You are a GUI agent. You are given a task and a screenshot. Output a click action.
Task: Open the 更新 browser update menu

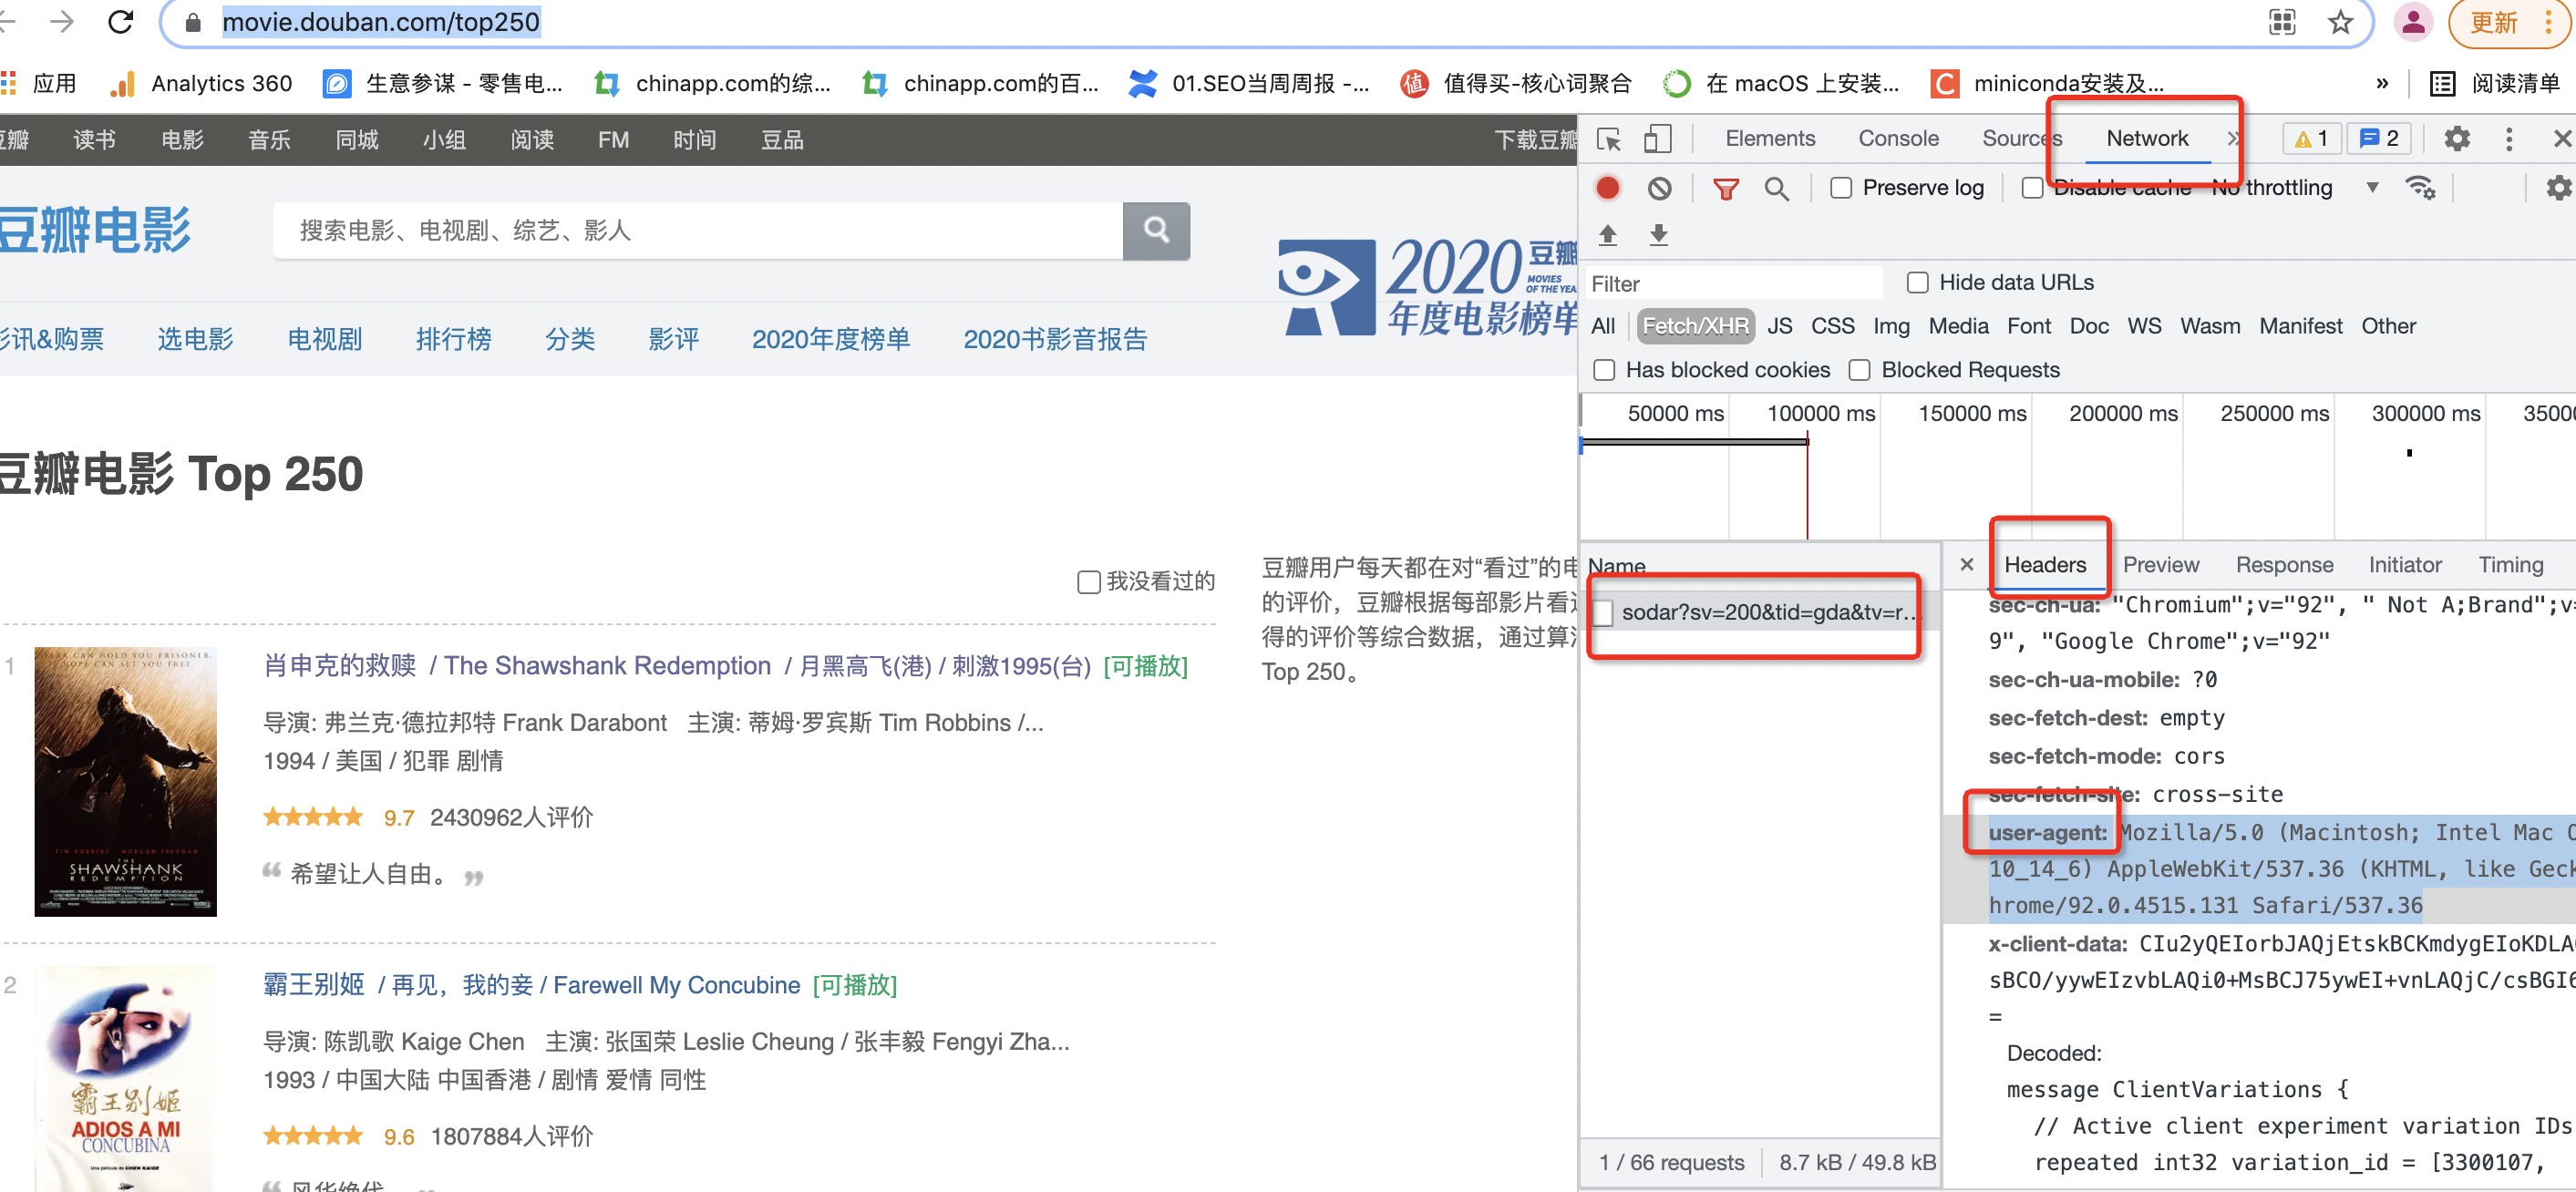(2511, 22)
